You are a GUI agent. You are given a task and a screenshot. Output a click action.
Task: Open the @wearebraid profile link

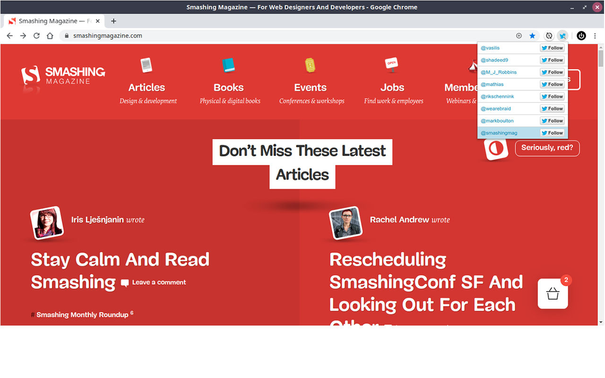(496, 109)
